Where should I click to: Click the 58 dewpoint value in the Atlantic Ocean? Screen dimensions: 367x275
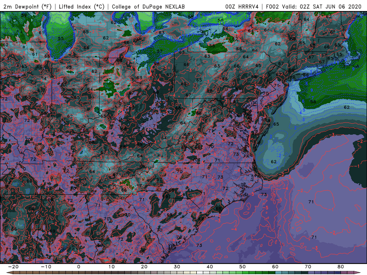[x=313, y=102]
